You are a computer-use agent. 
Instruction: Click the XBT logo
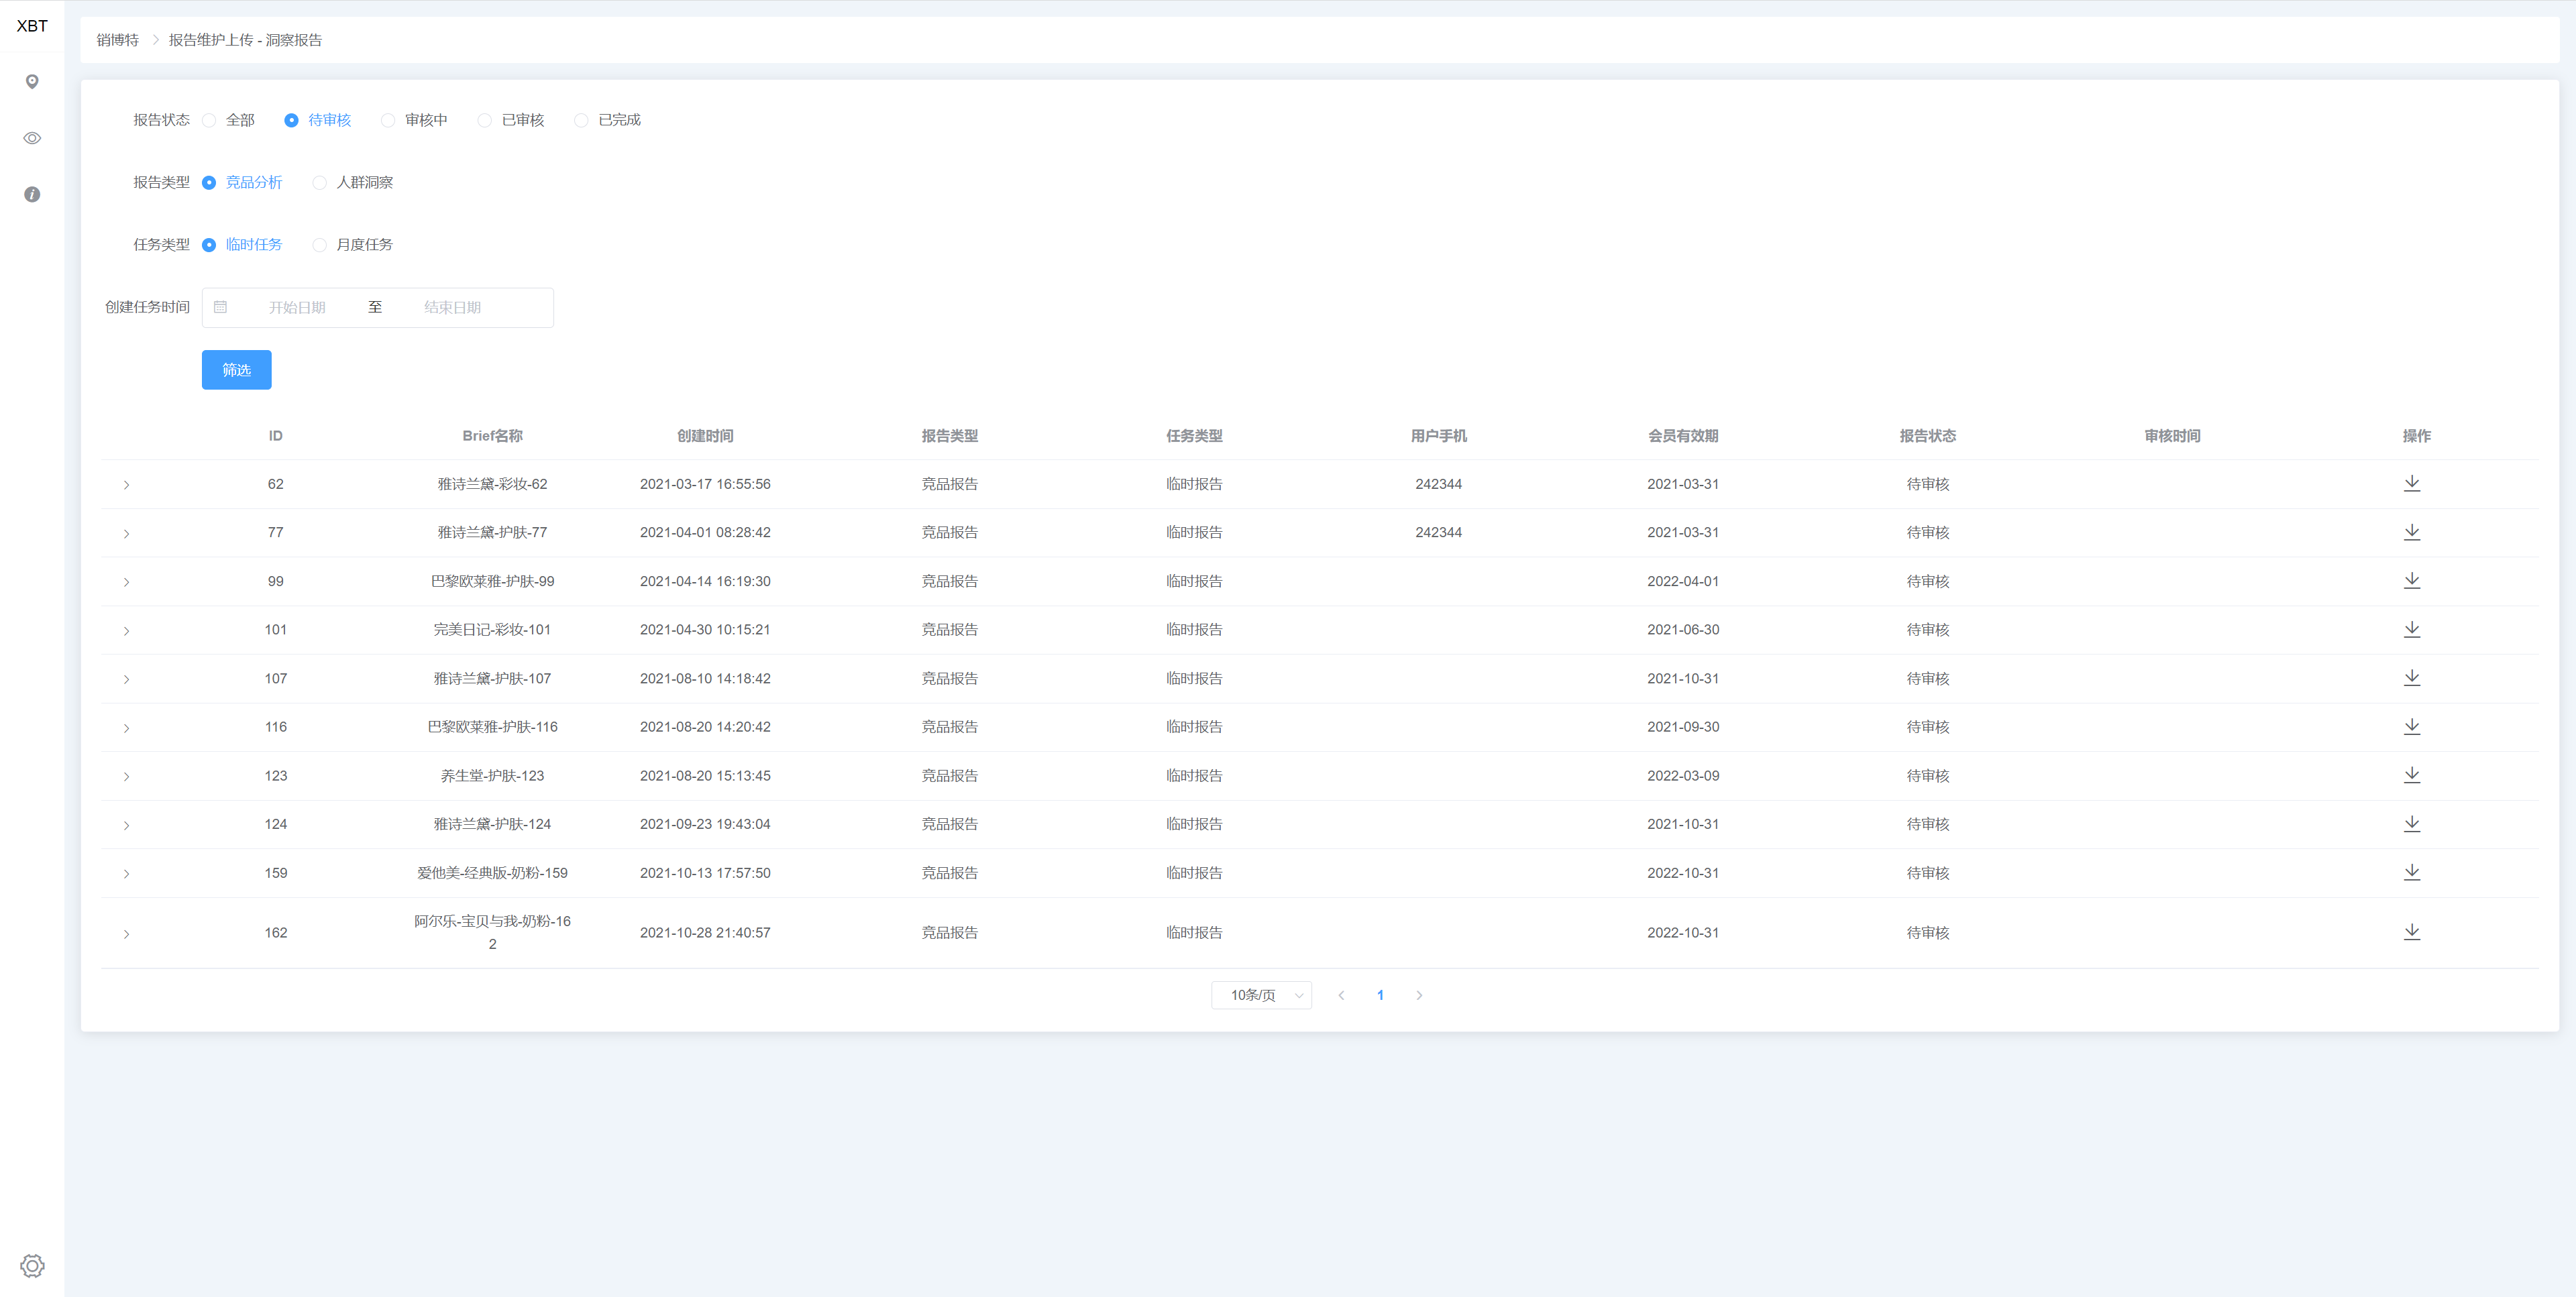pyautogui.click(x=32, y=26)
